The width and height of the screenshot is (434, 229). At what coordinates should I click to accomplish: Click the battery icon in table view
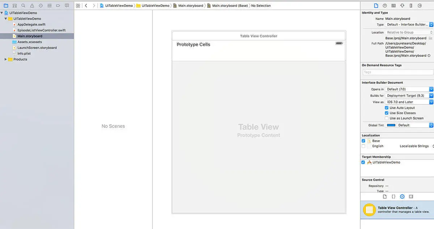click(x=339, y=43)
